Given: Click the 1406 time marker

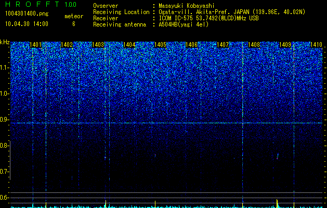Looking at the screenshot, I should (x=191, y=45).
